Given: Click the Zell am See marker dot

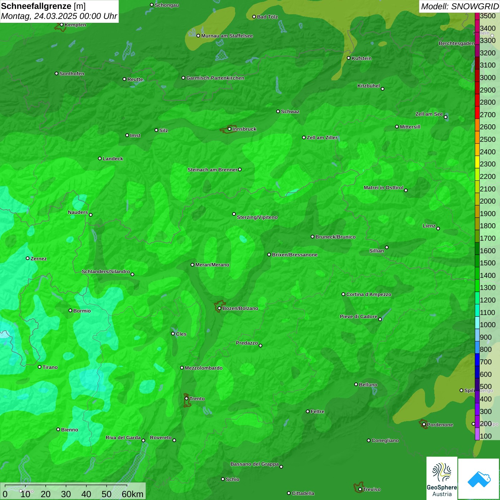Looking at the screenshot, I should click(x=445, y=117).
